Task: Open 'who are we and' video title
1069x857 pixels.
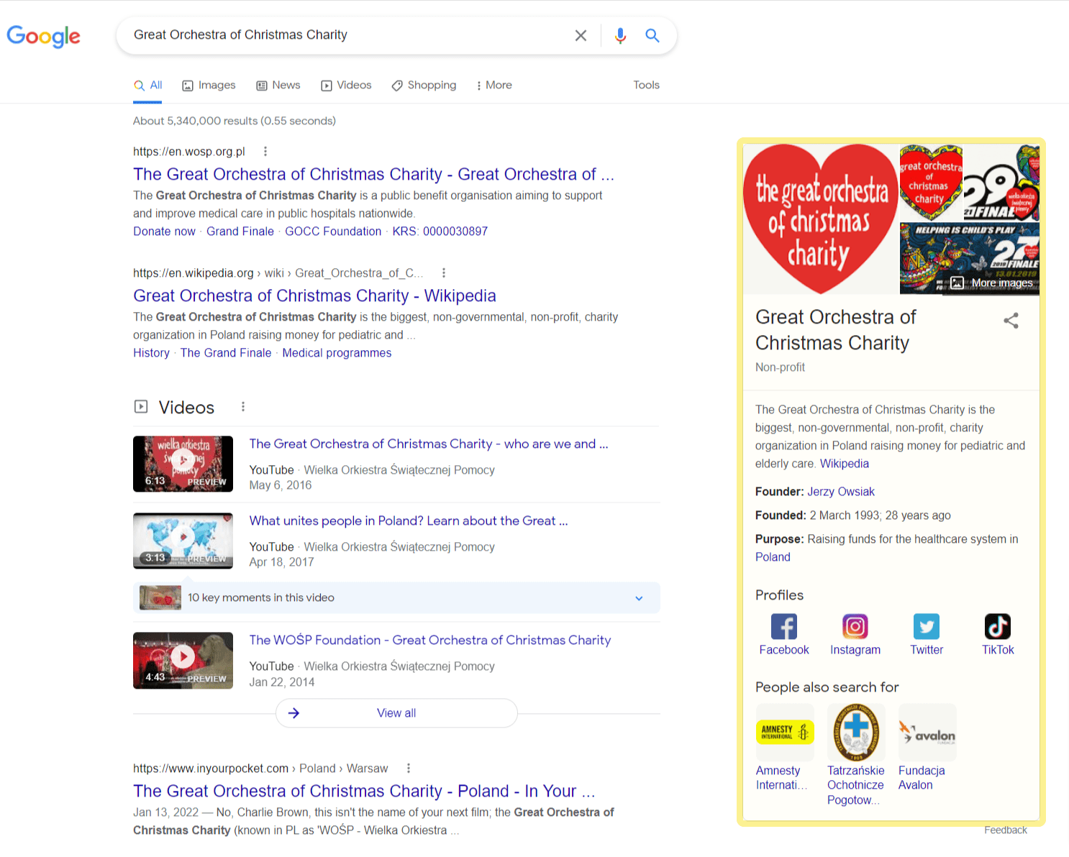Action: tap(429, 444)
